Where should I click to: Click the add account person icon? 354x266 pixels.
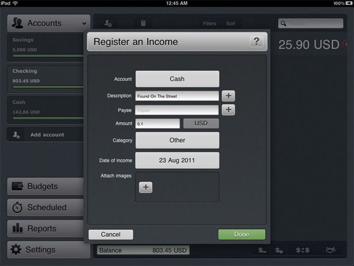(x=16, y=135)
